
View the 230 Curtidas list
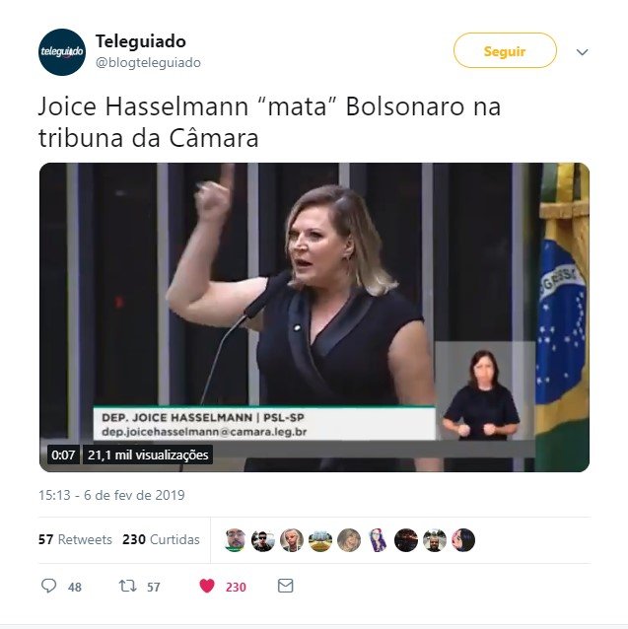tap(161, 539)
